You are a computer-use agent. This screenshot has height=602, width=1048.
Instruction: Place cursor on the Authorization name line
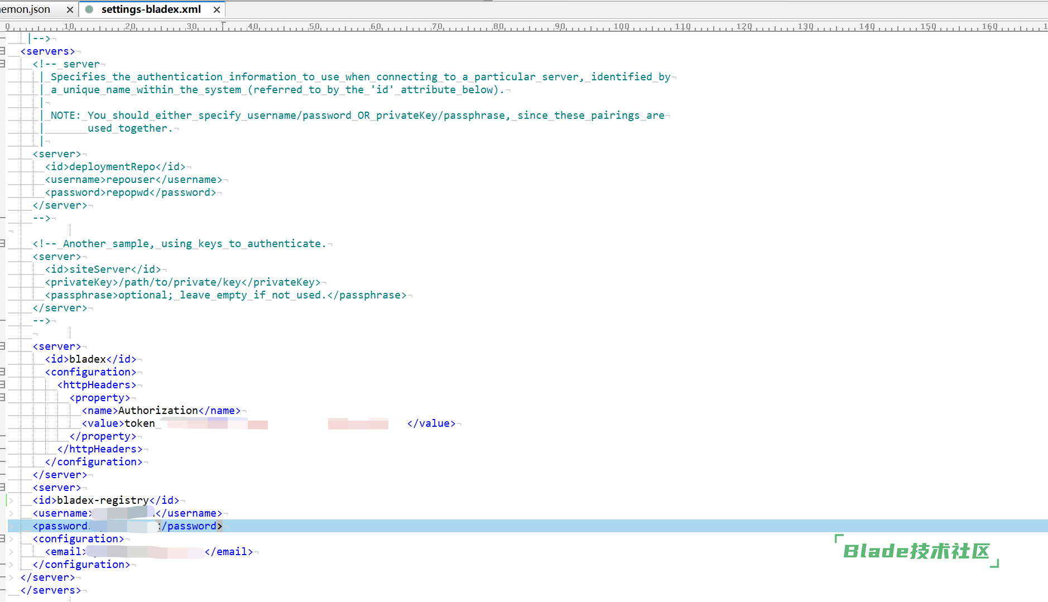tap(162, 411)
